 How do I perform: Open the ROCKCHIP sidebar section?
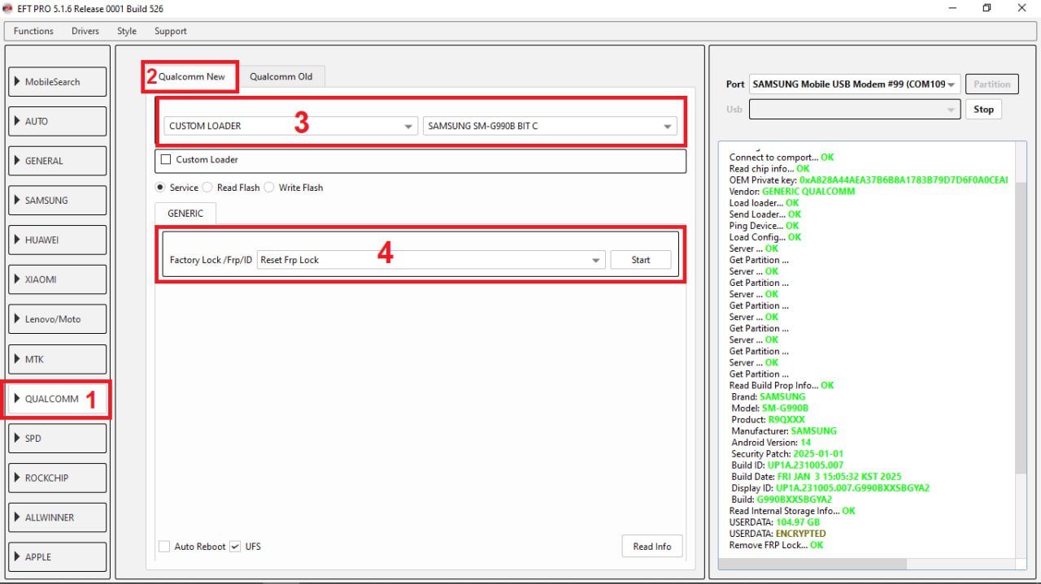click(x=58, y=478)
